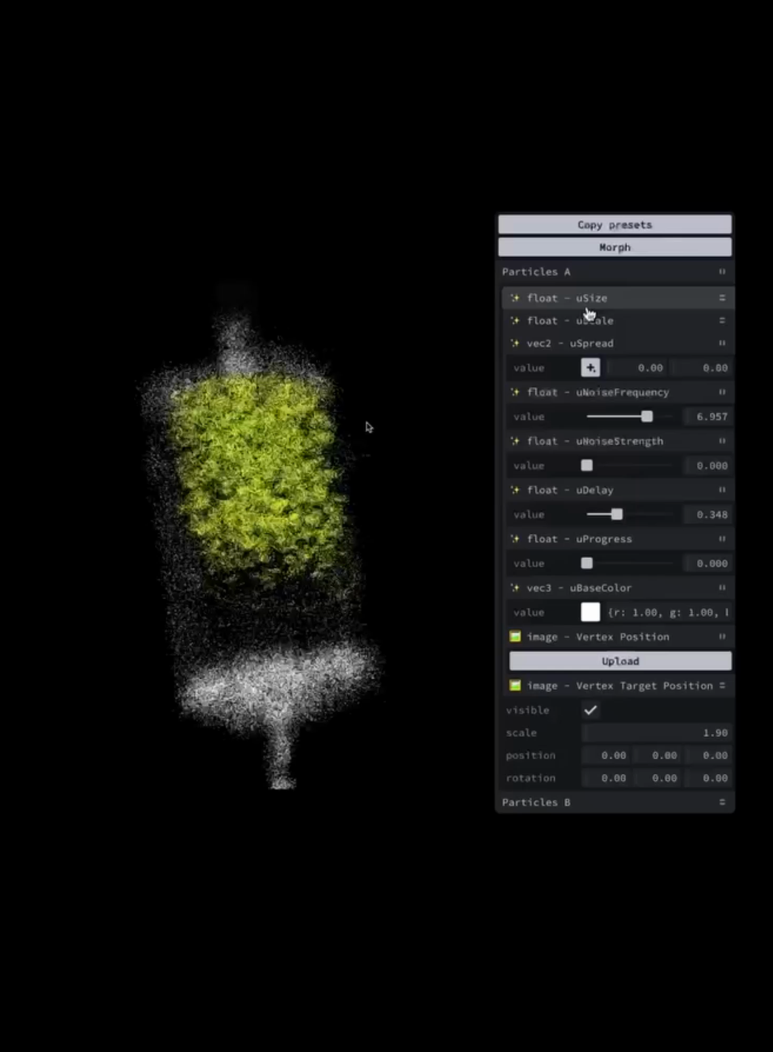Click the second rotation value field
Image resolution: width=773 pixels, height=1052 pixels.
pos(657,778)
